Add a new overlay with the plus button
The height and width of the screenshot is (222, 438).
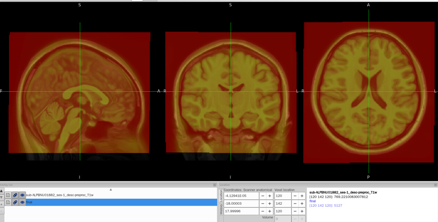1,204
